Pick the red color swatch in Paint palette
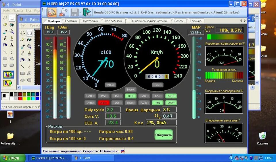Viewport: 276px width, 162px height. coord(20,98)
